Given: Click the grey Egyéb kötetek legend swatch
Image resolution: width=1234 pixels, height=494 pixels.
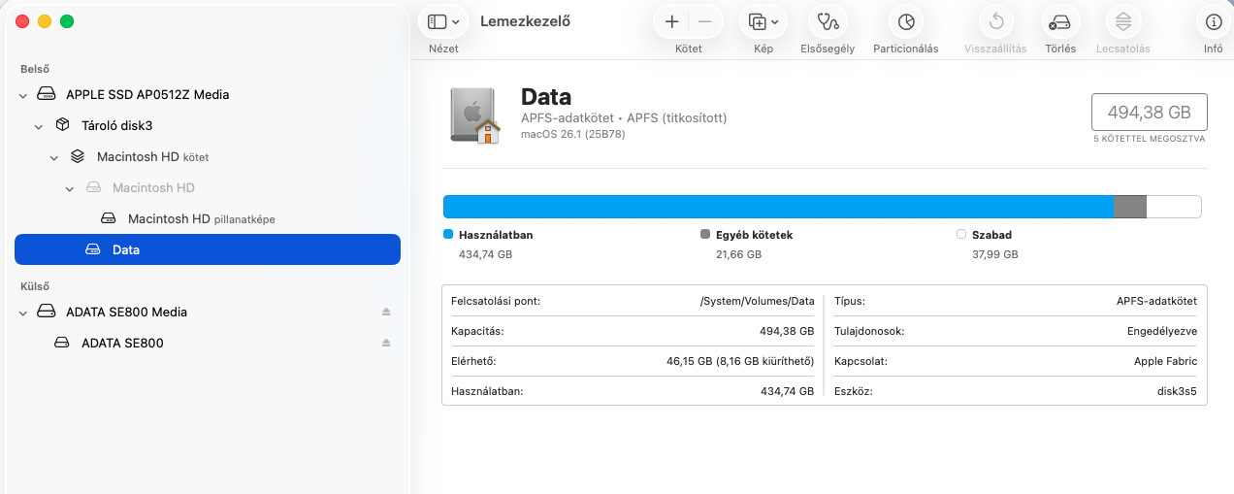Looking at the screenshot, I should (x=705, y=234).
